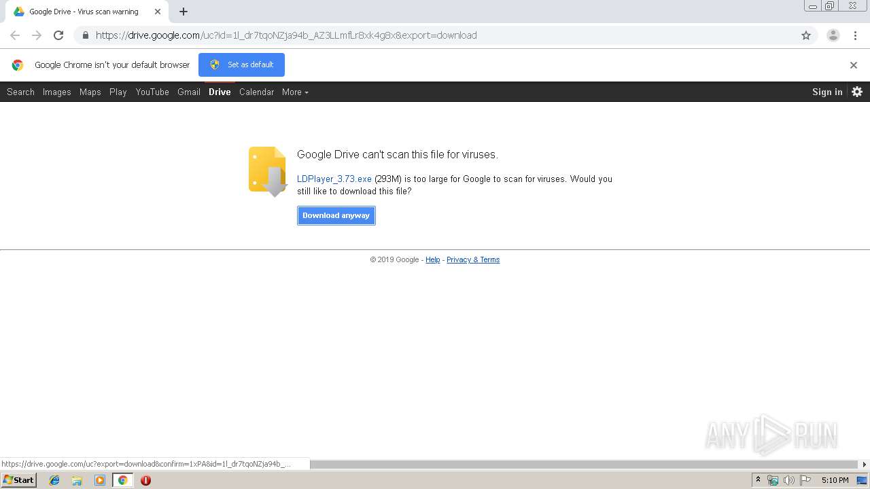Click the Chrome logo in notification bar

(18, 65)
